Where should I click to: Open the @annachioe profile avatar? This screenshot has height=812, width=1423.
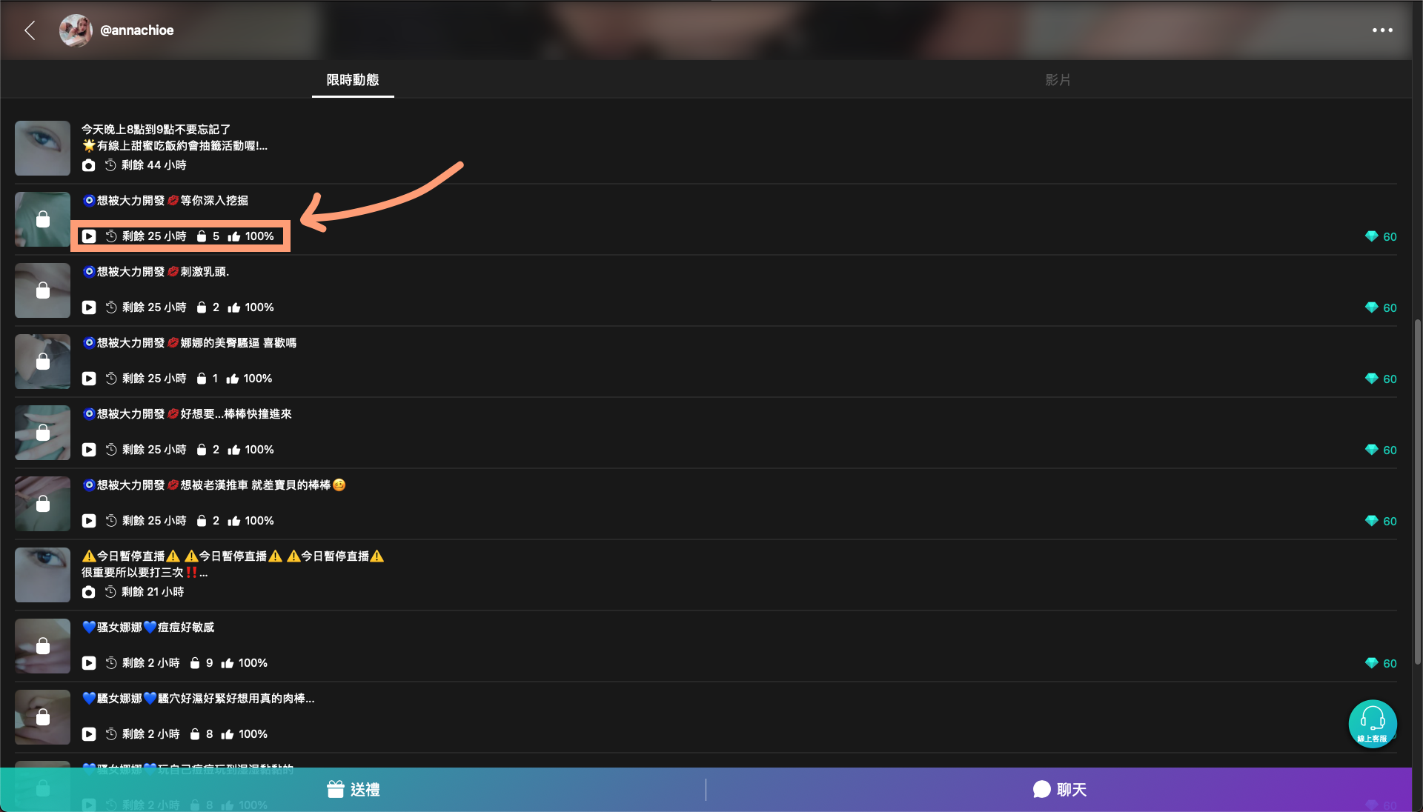[76, 30]
